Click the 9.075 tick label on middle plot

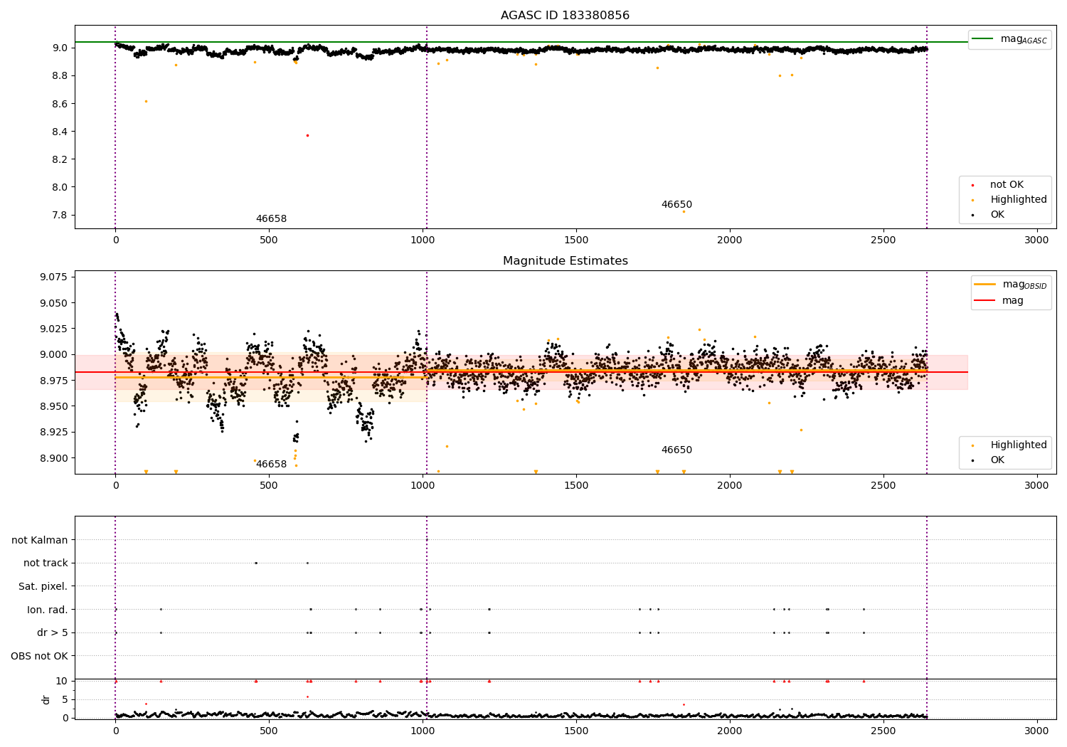(x=54, y=277)
